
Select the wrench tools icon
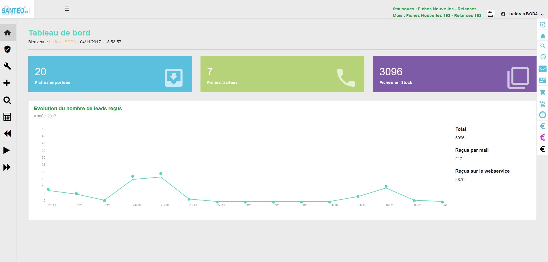(7, 66)
